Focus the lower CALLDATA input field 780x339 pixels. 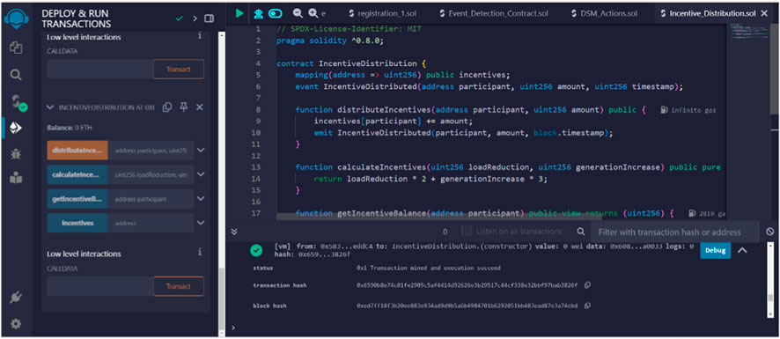point(100,286)
